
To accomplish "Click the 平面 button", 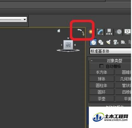I will pos(123,99).
